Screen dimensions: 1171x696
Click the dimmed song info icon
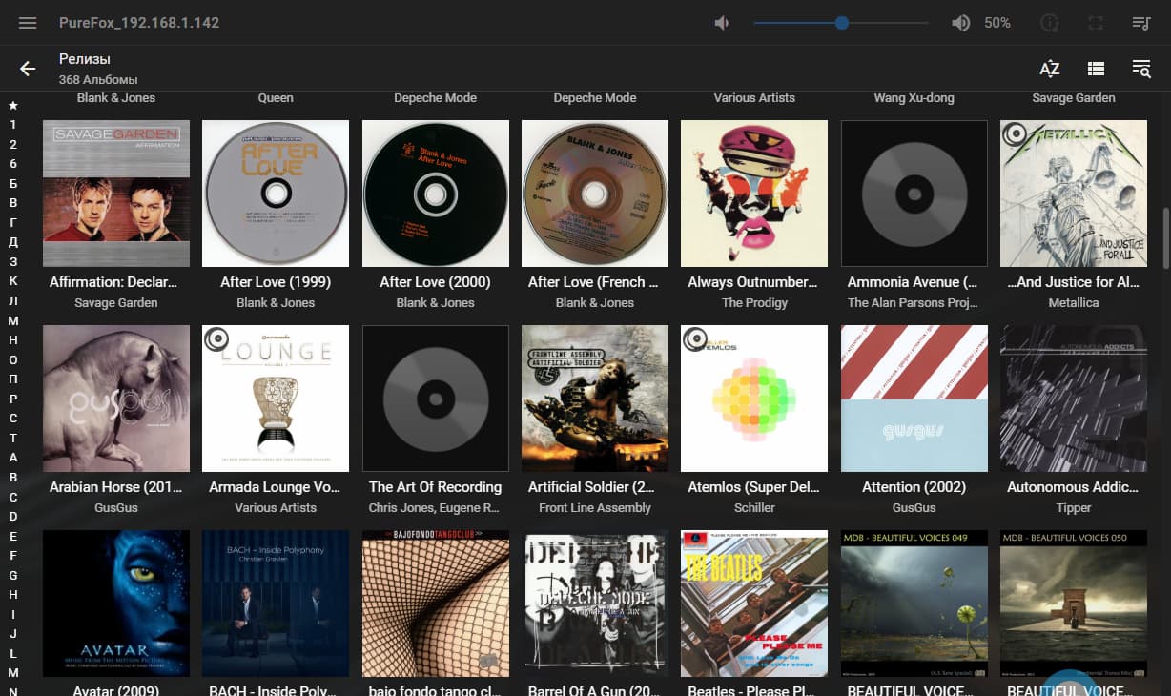(1049, 23)
